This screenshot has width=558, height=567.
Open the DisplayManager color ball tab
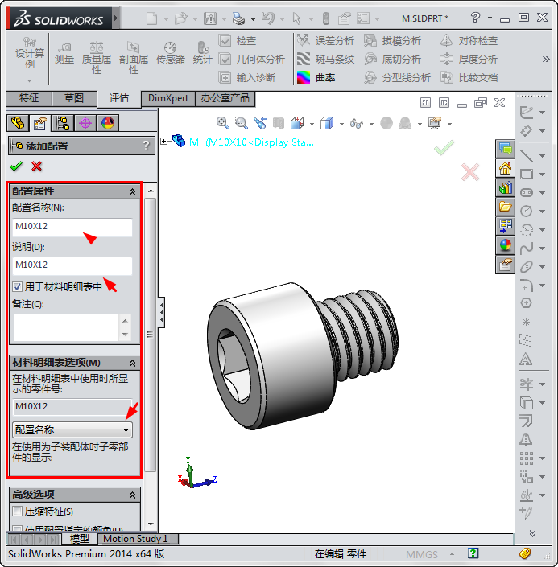click(107, 123)
